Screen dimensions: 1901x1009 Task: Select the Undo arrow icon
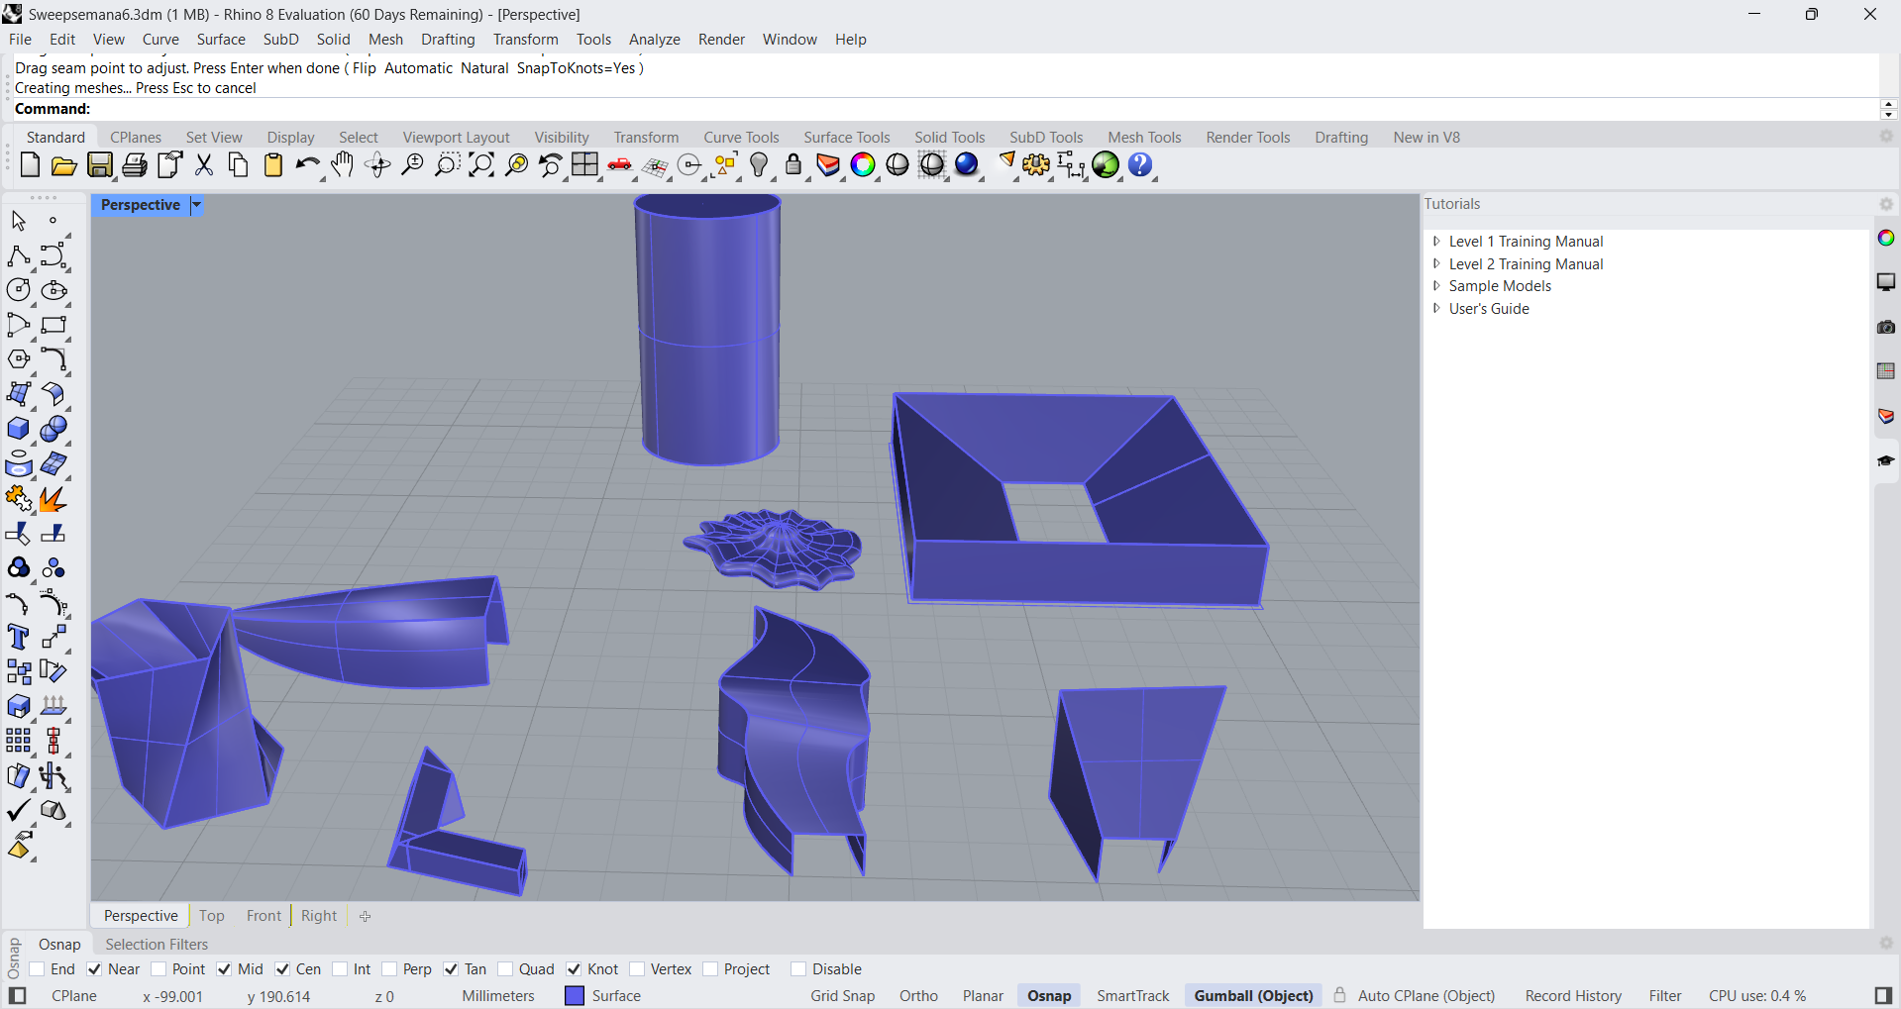click(x=307, y=165)
